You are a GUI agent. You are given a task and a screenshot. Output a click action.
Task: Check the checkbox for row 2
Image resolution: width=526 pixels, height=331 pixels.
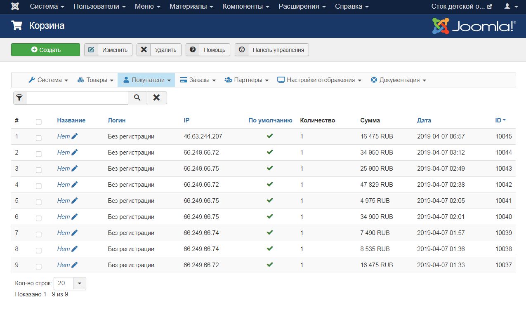(39, 154)
